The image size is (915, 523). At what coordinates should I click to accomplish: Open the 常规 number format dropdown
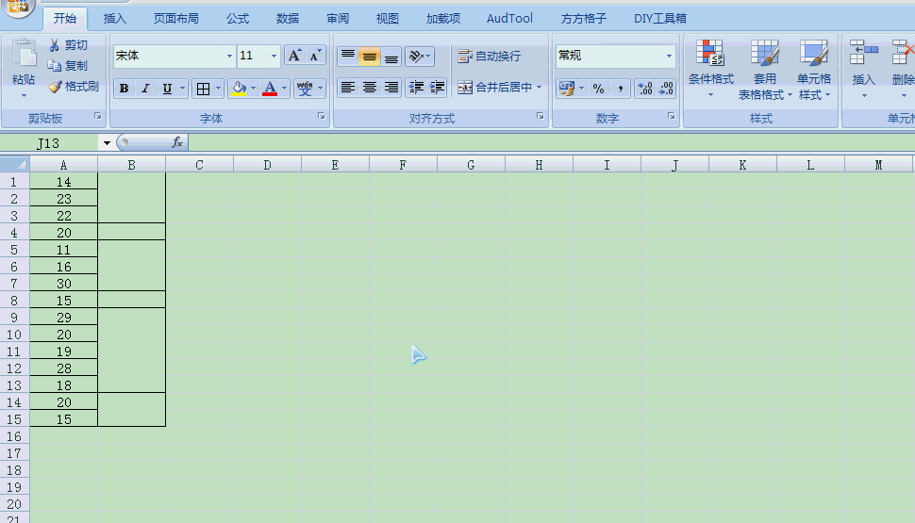pyautogui.click(x=670, y=57)
